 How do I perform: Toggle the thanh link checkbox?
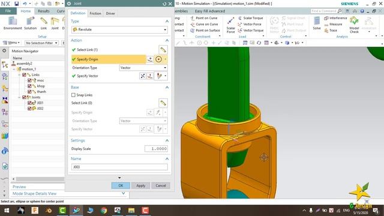click(x=29, y=92)
